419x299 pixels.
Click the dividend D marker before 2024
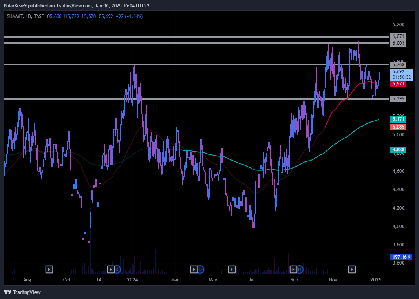117,269
